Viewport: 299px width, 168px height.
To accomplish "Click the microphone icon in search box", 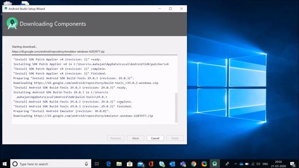I will pyautogui.click(x=86, y=164).
